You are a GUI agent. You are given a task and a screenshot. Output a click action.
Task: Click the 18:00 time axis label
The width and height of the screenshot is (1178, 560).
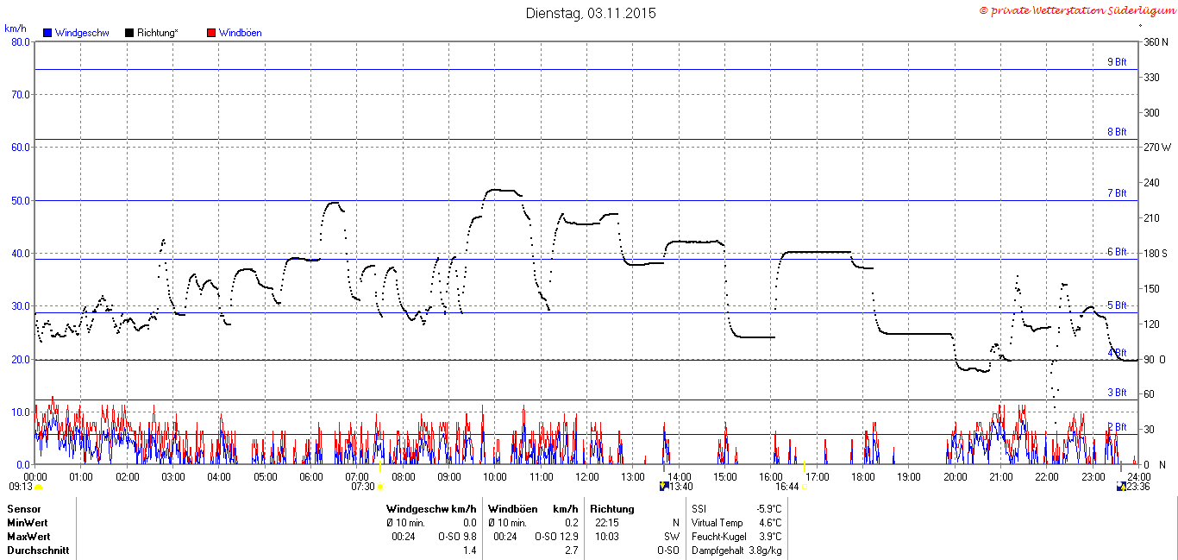point(862,476)
